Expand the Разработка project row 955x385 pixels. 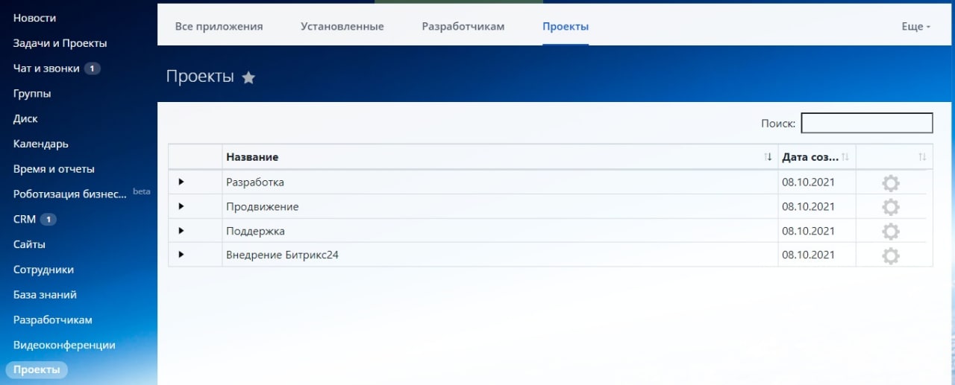pyautogui.click(x=181, y=182)
